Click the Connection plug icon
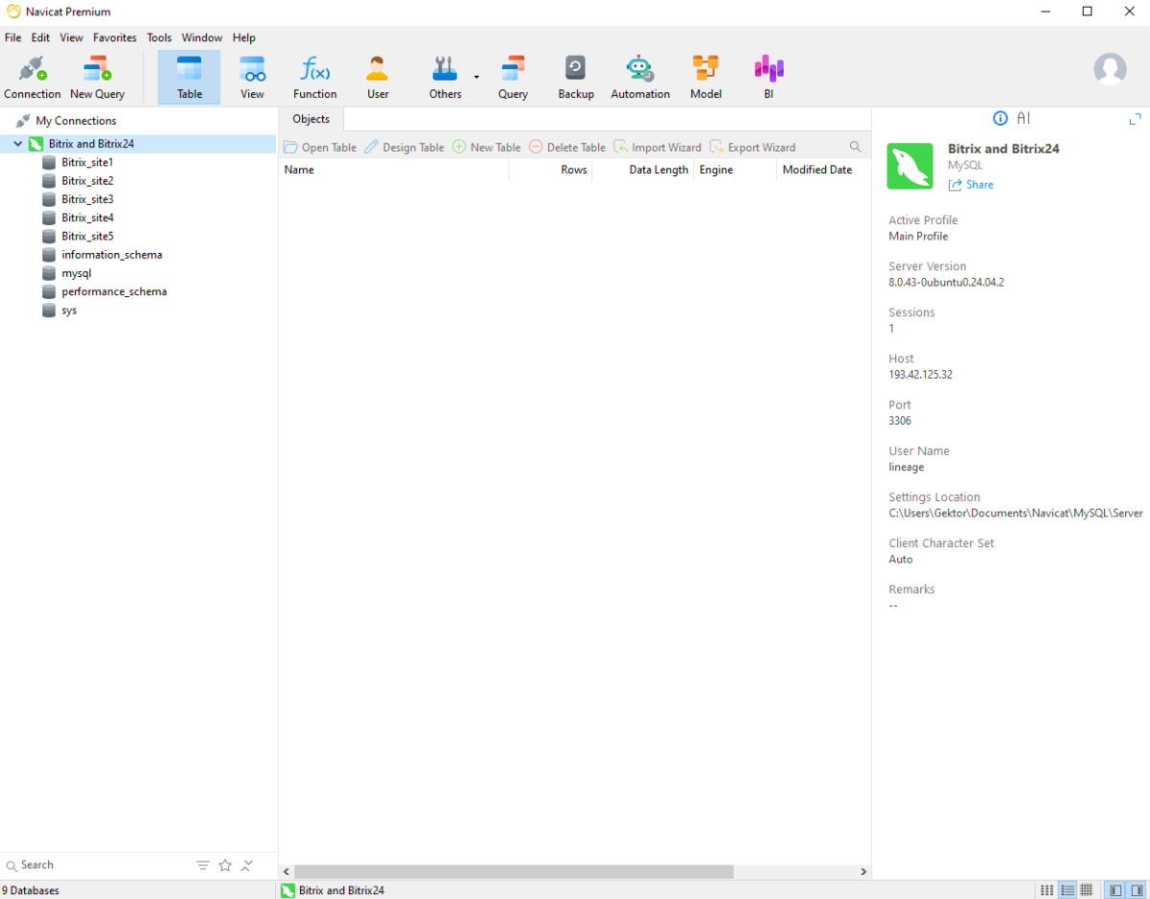 pos(33,77)
